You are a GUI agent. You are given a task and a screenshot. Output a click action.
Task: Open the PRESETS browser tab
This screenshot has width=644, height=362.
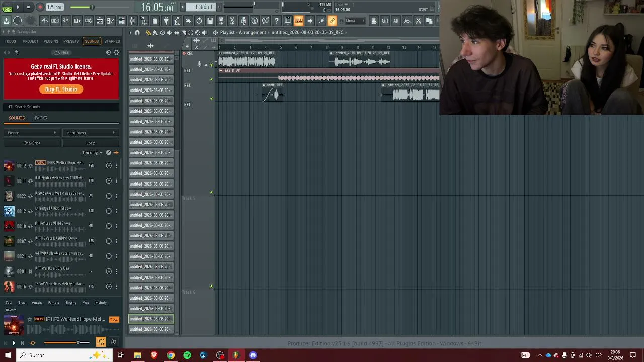[71, 41]
